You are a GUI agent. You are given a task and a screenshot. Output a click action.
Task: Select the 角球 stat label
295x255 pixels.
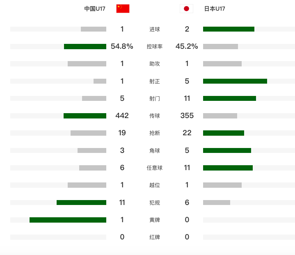(x=155, y=150)
